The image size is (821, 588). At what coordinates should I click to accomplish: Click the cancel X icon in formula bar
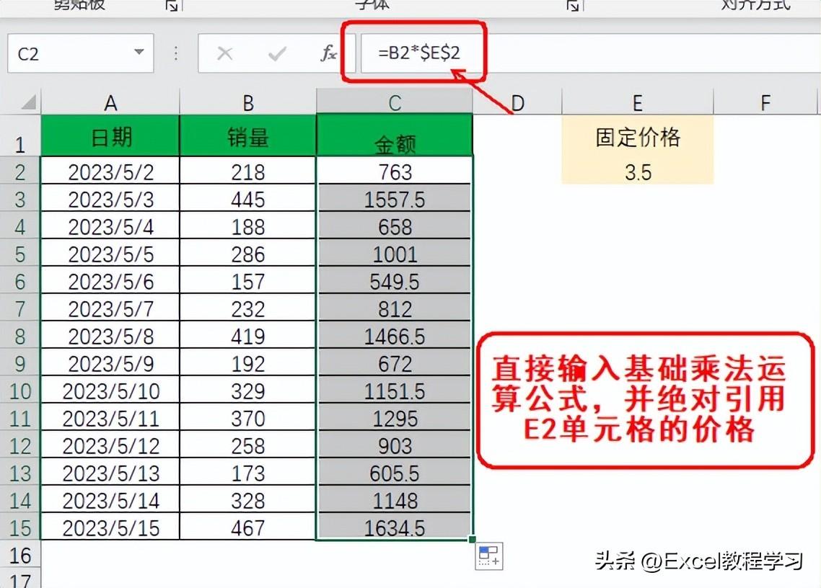(225, 53)
